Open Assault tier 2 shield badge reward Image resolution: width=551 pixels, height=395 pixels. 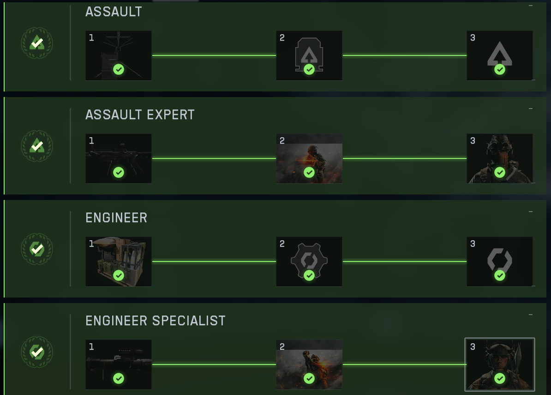tap(309, 55)
